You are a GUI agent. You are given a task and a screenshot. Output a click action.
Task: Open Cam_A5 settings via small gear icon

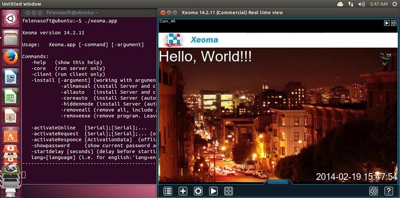[393, 23]
